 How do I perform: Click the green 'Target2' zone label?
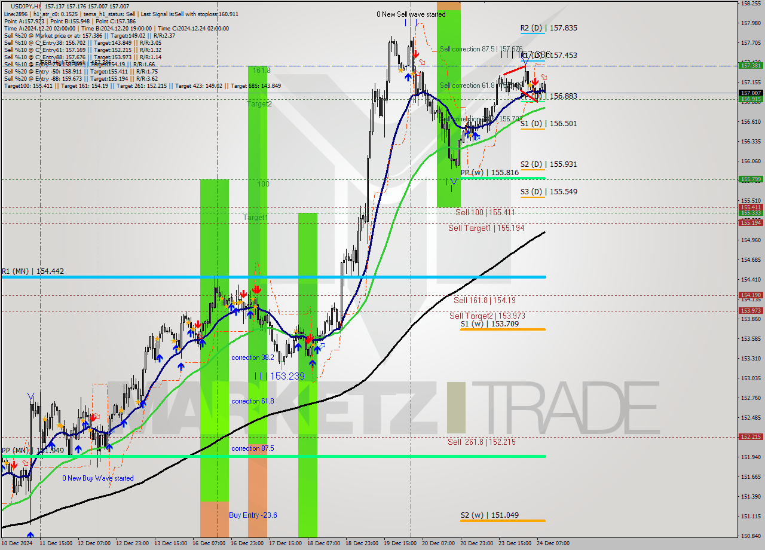point(259,103)
